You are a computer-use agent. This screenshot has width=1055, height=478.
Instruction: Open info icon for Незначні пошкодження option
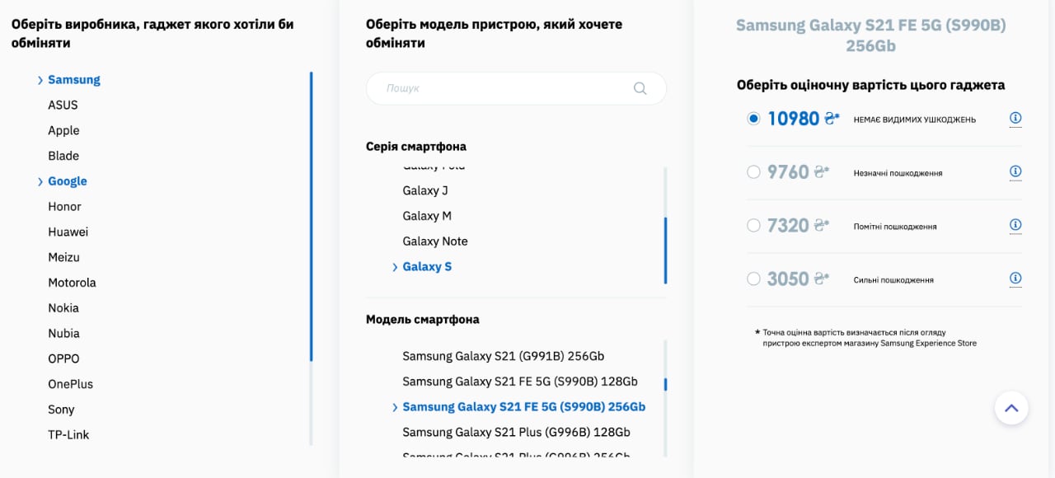[1015, 172]
